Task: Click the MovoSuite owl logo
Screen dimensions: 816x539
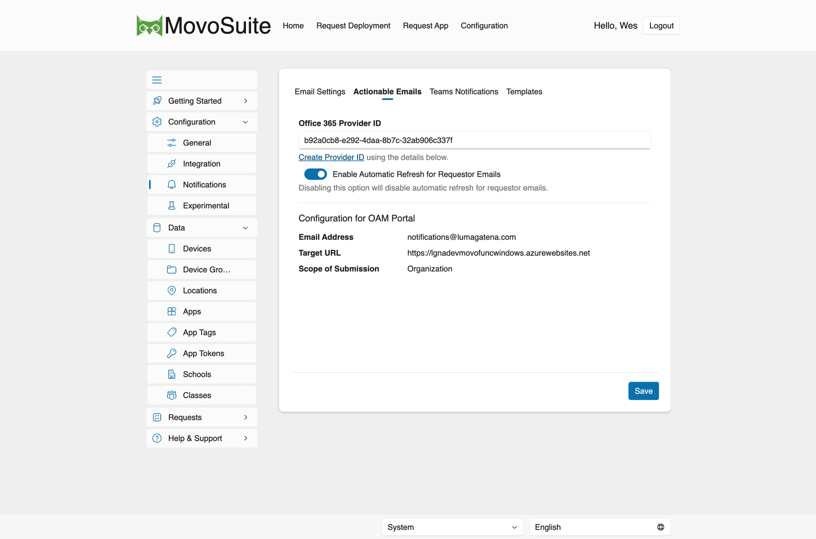Action: point(149,25)
